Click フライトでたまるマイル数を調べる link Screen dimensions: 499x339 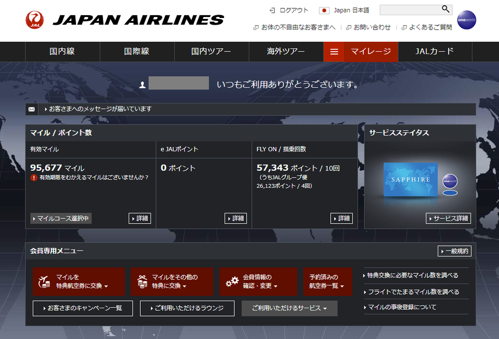click(413, 292)
